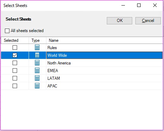
Task: Check the APAC sheet checkbox
Action: 15,86
